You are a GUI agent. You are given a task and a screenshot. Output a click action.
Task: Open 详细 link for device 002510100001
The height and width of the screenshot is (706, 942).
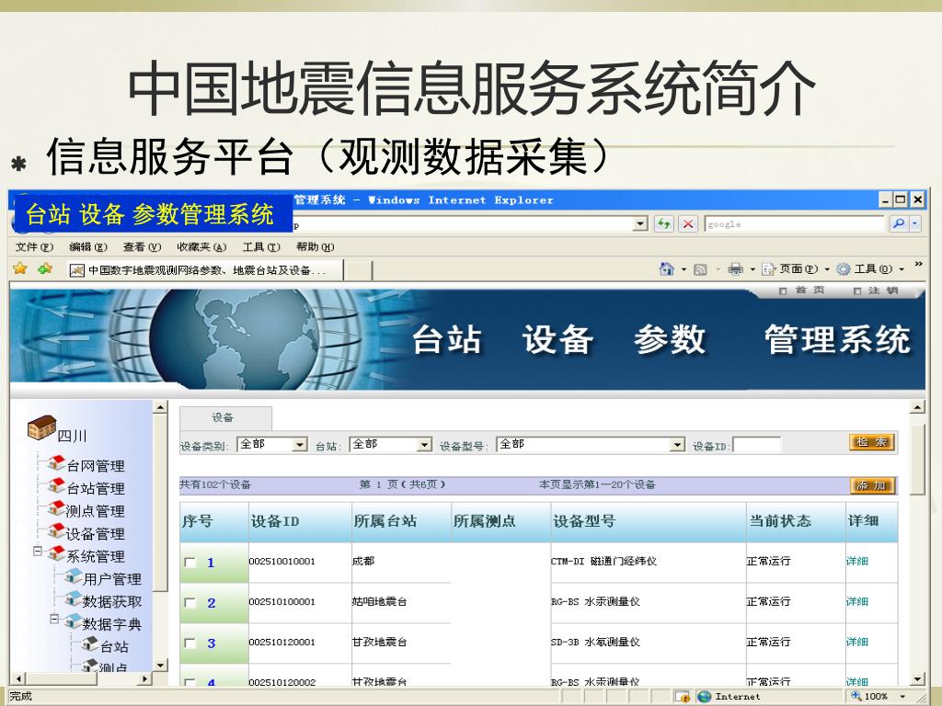[x=856, y=601]
